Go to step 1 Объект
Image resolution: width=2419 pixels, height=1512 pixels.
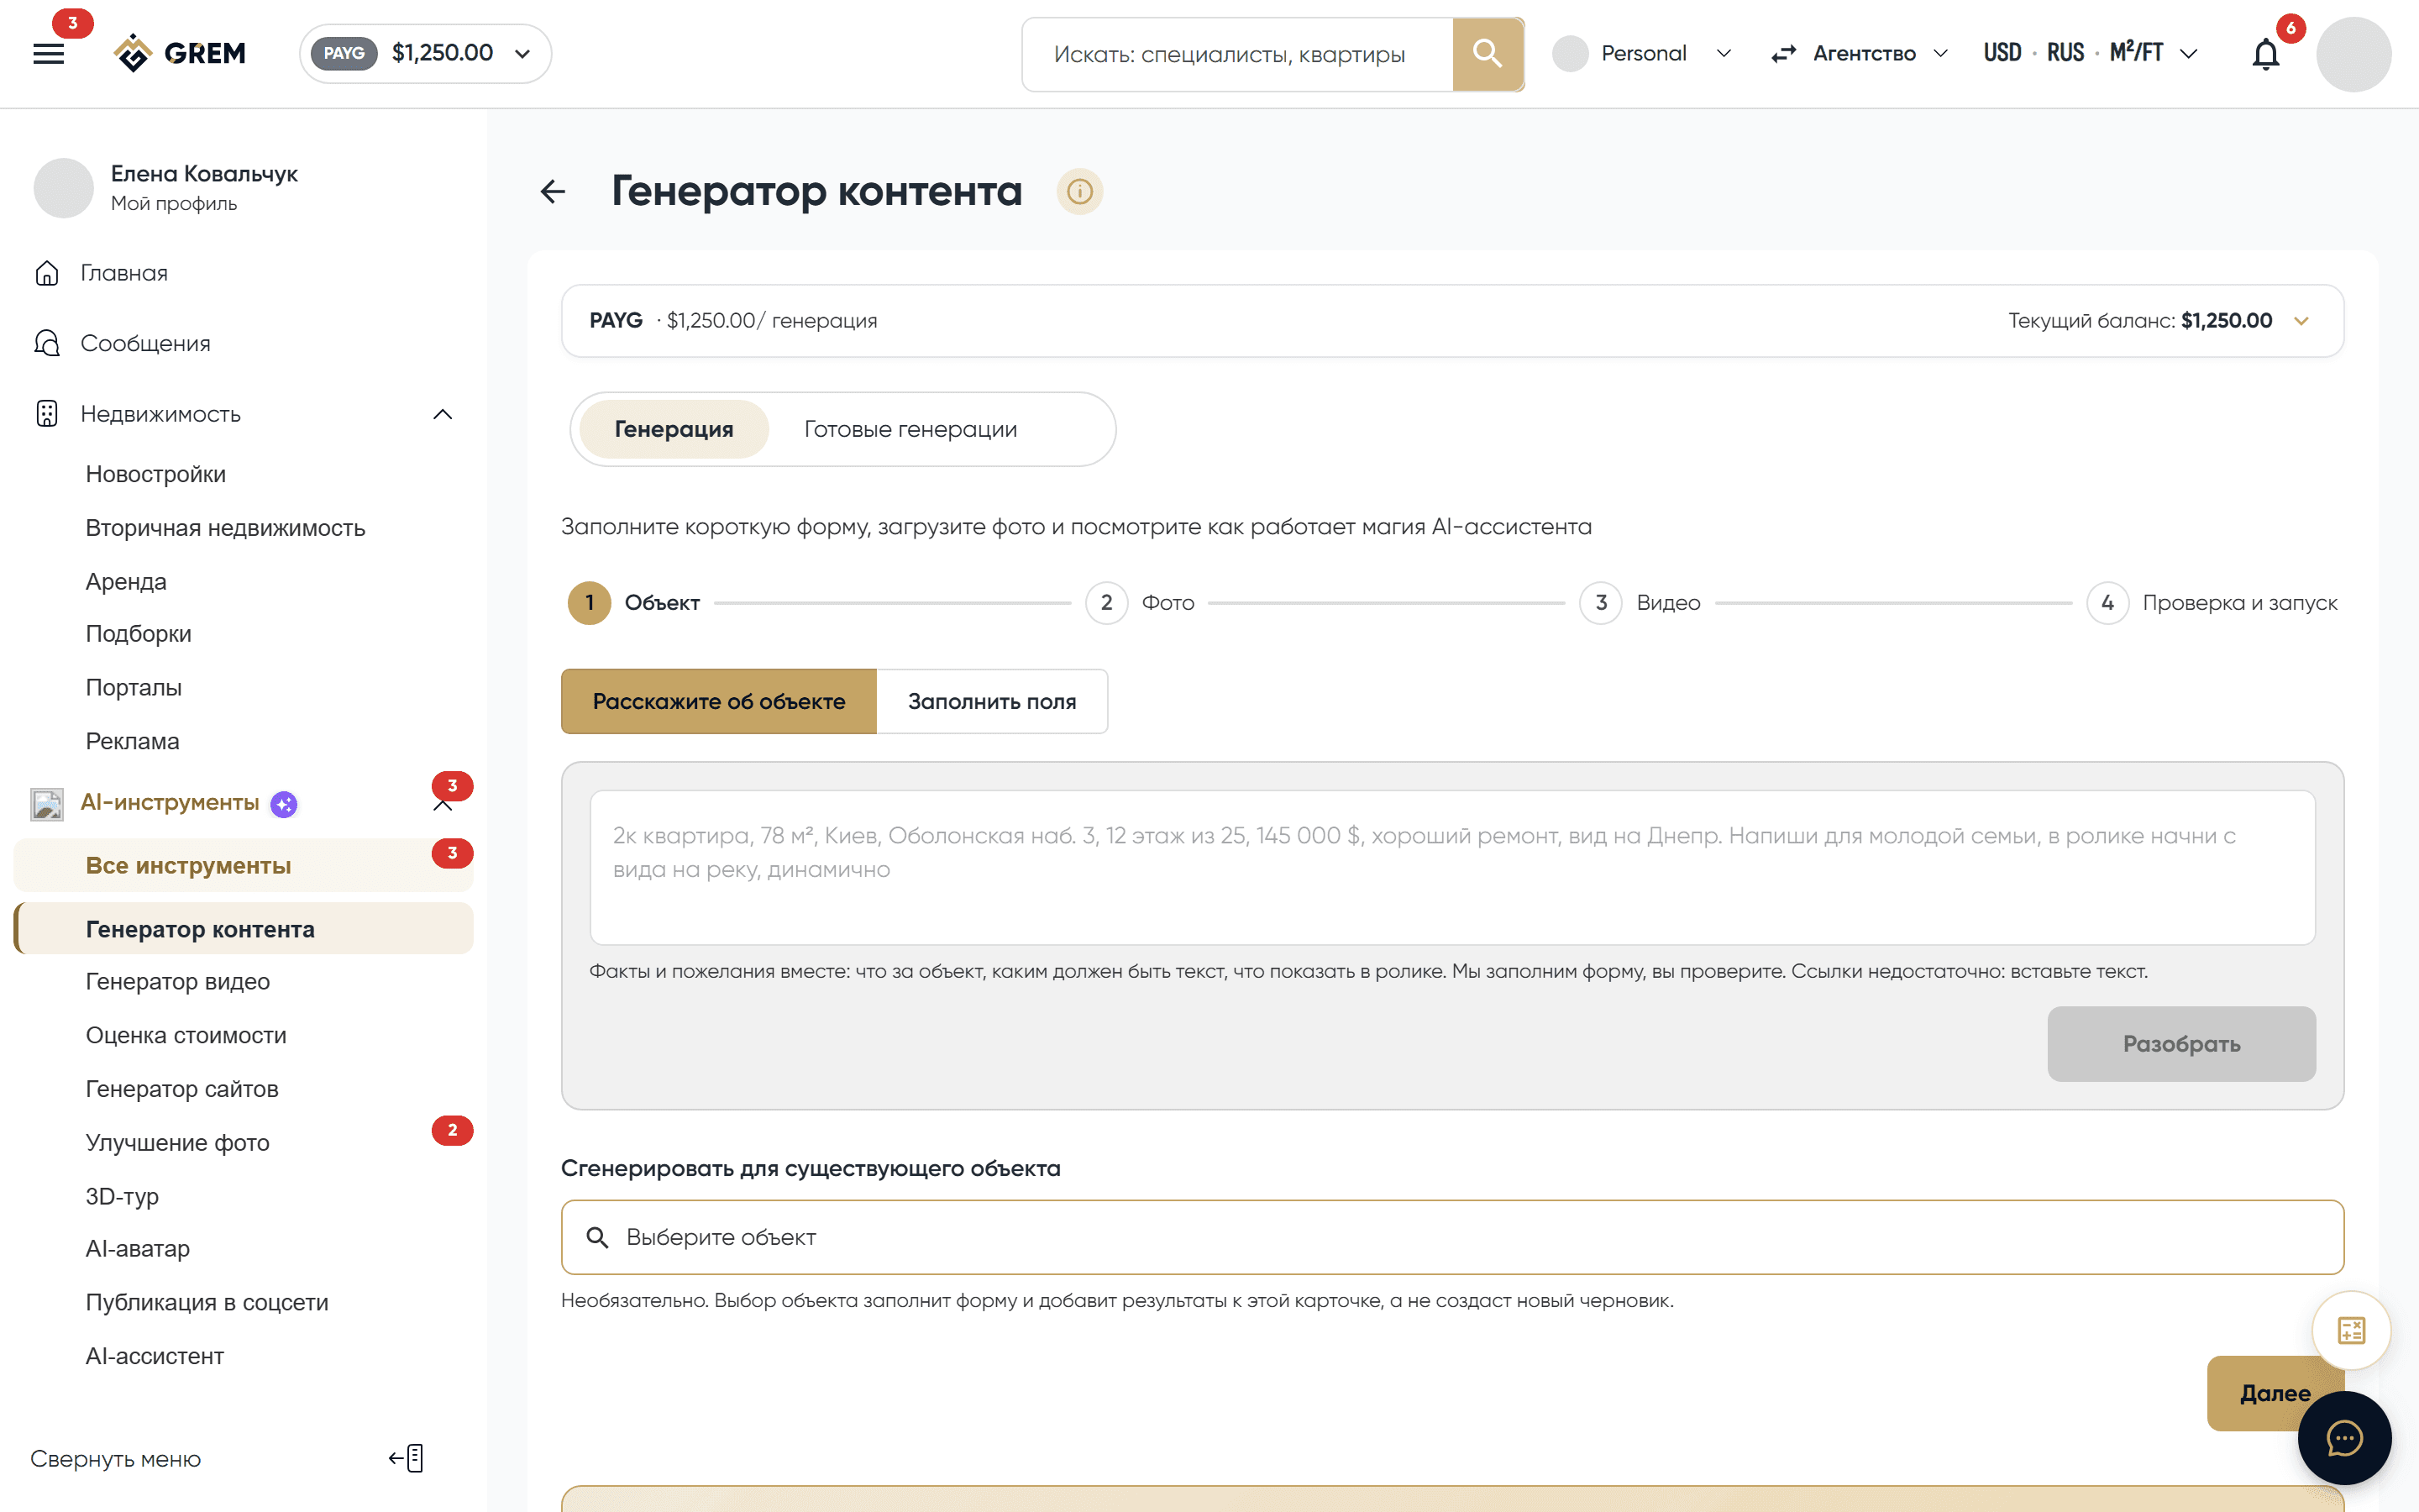(634, 603)
